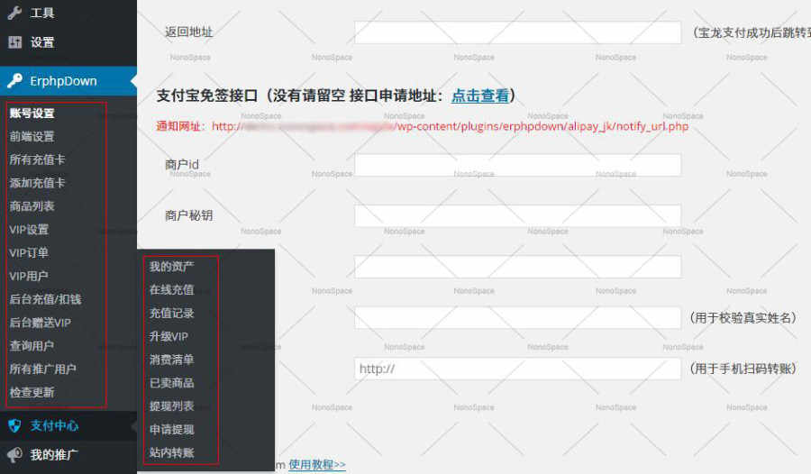Focus the http:// QR transfer input
This screenshot has width=811, height=474.
coord(518,369)
